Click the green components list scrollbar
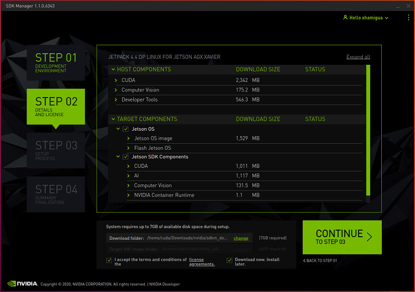This screenshot has width=415, height=292. [x=368, y=130]
